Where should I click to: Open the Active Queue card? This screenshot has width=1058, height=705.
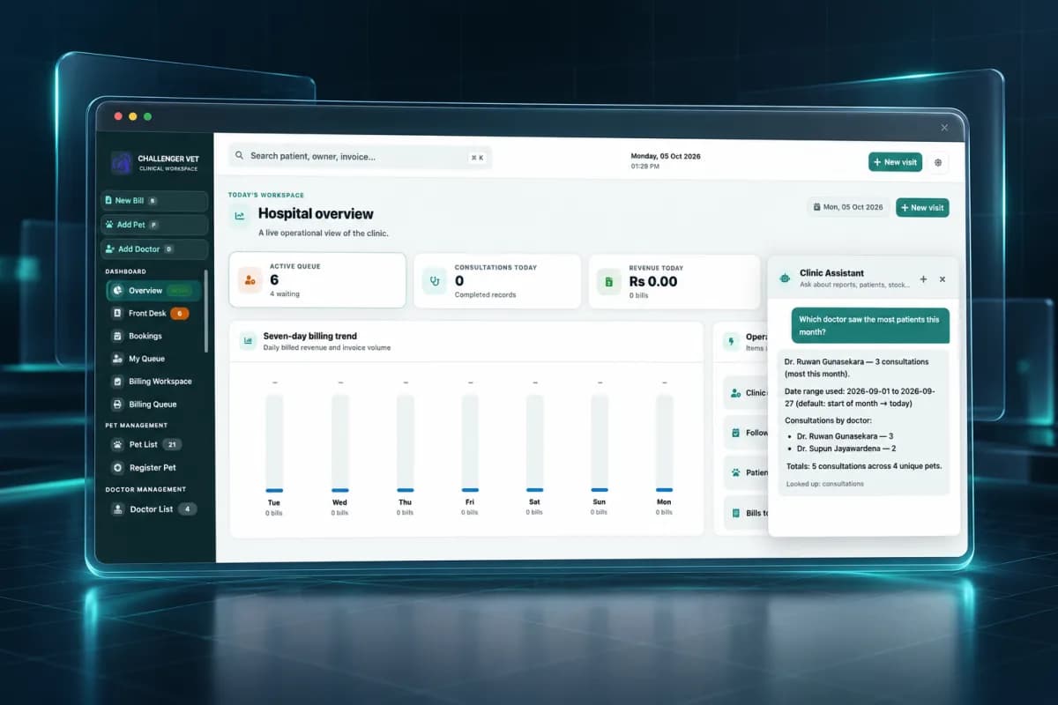tap(317, 280)
